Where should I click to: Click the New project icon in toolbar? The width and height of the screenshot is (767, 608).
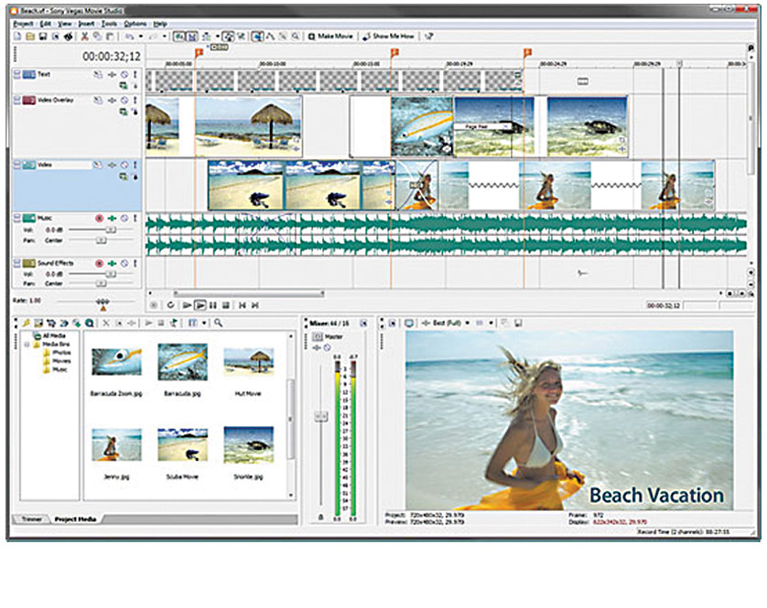point(18,37)
